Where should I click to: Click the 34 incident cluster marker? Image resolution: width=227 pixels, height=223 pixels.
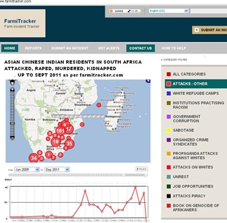(x=34, y=158)
